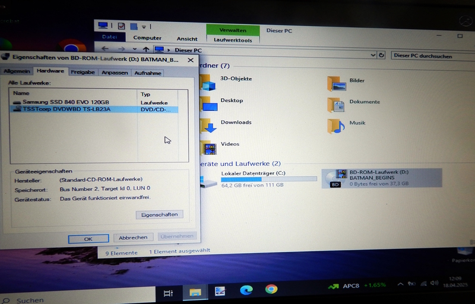Image resolution: width=475 pixels, height=304 pixels.
Task: Click the network icon in system tray
Action: (x=423, y=283)
